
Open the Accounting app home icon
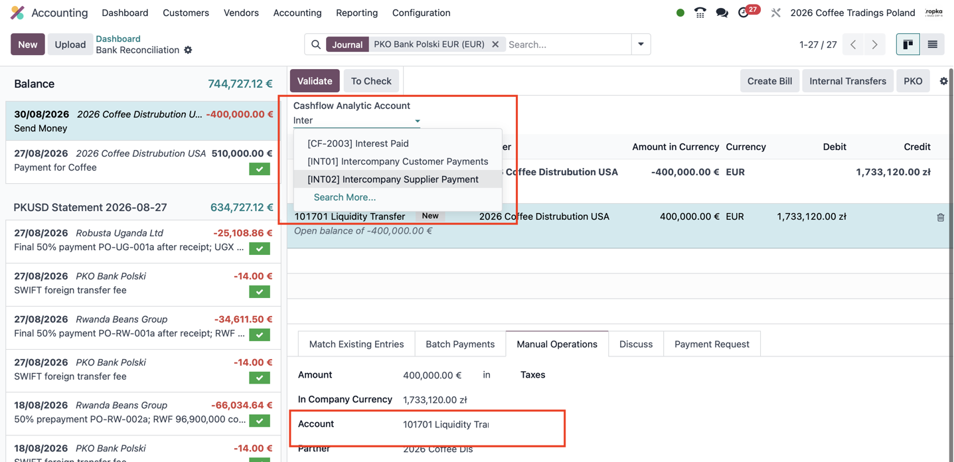(18, 13)
